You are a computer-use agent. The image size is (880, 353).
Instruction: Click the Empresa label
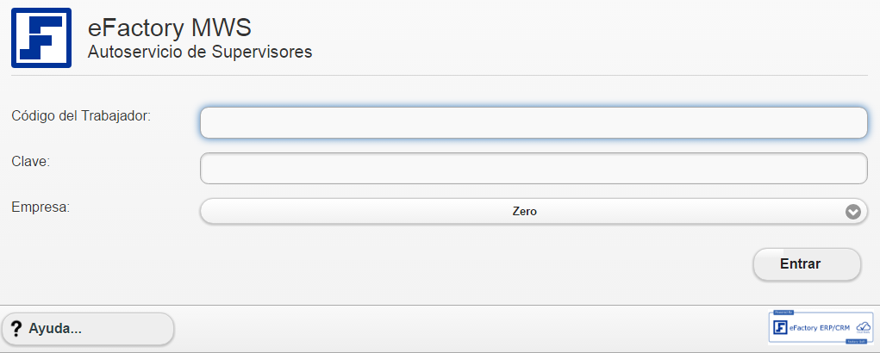coord(41,207)
